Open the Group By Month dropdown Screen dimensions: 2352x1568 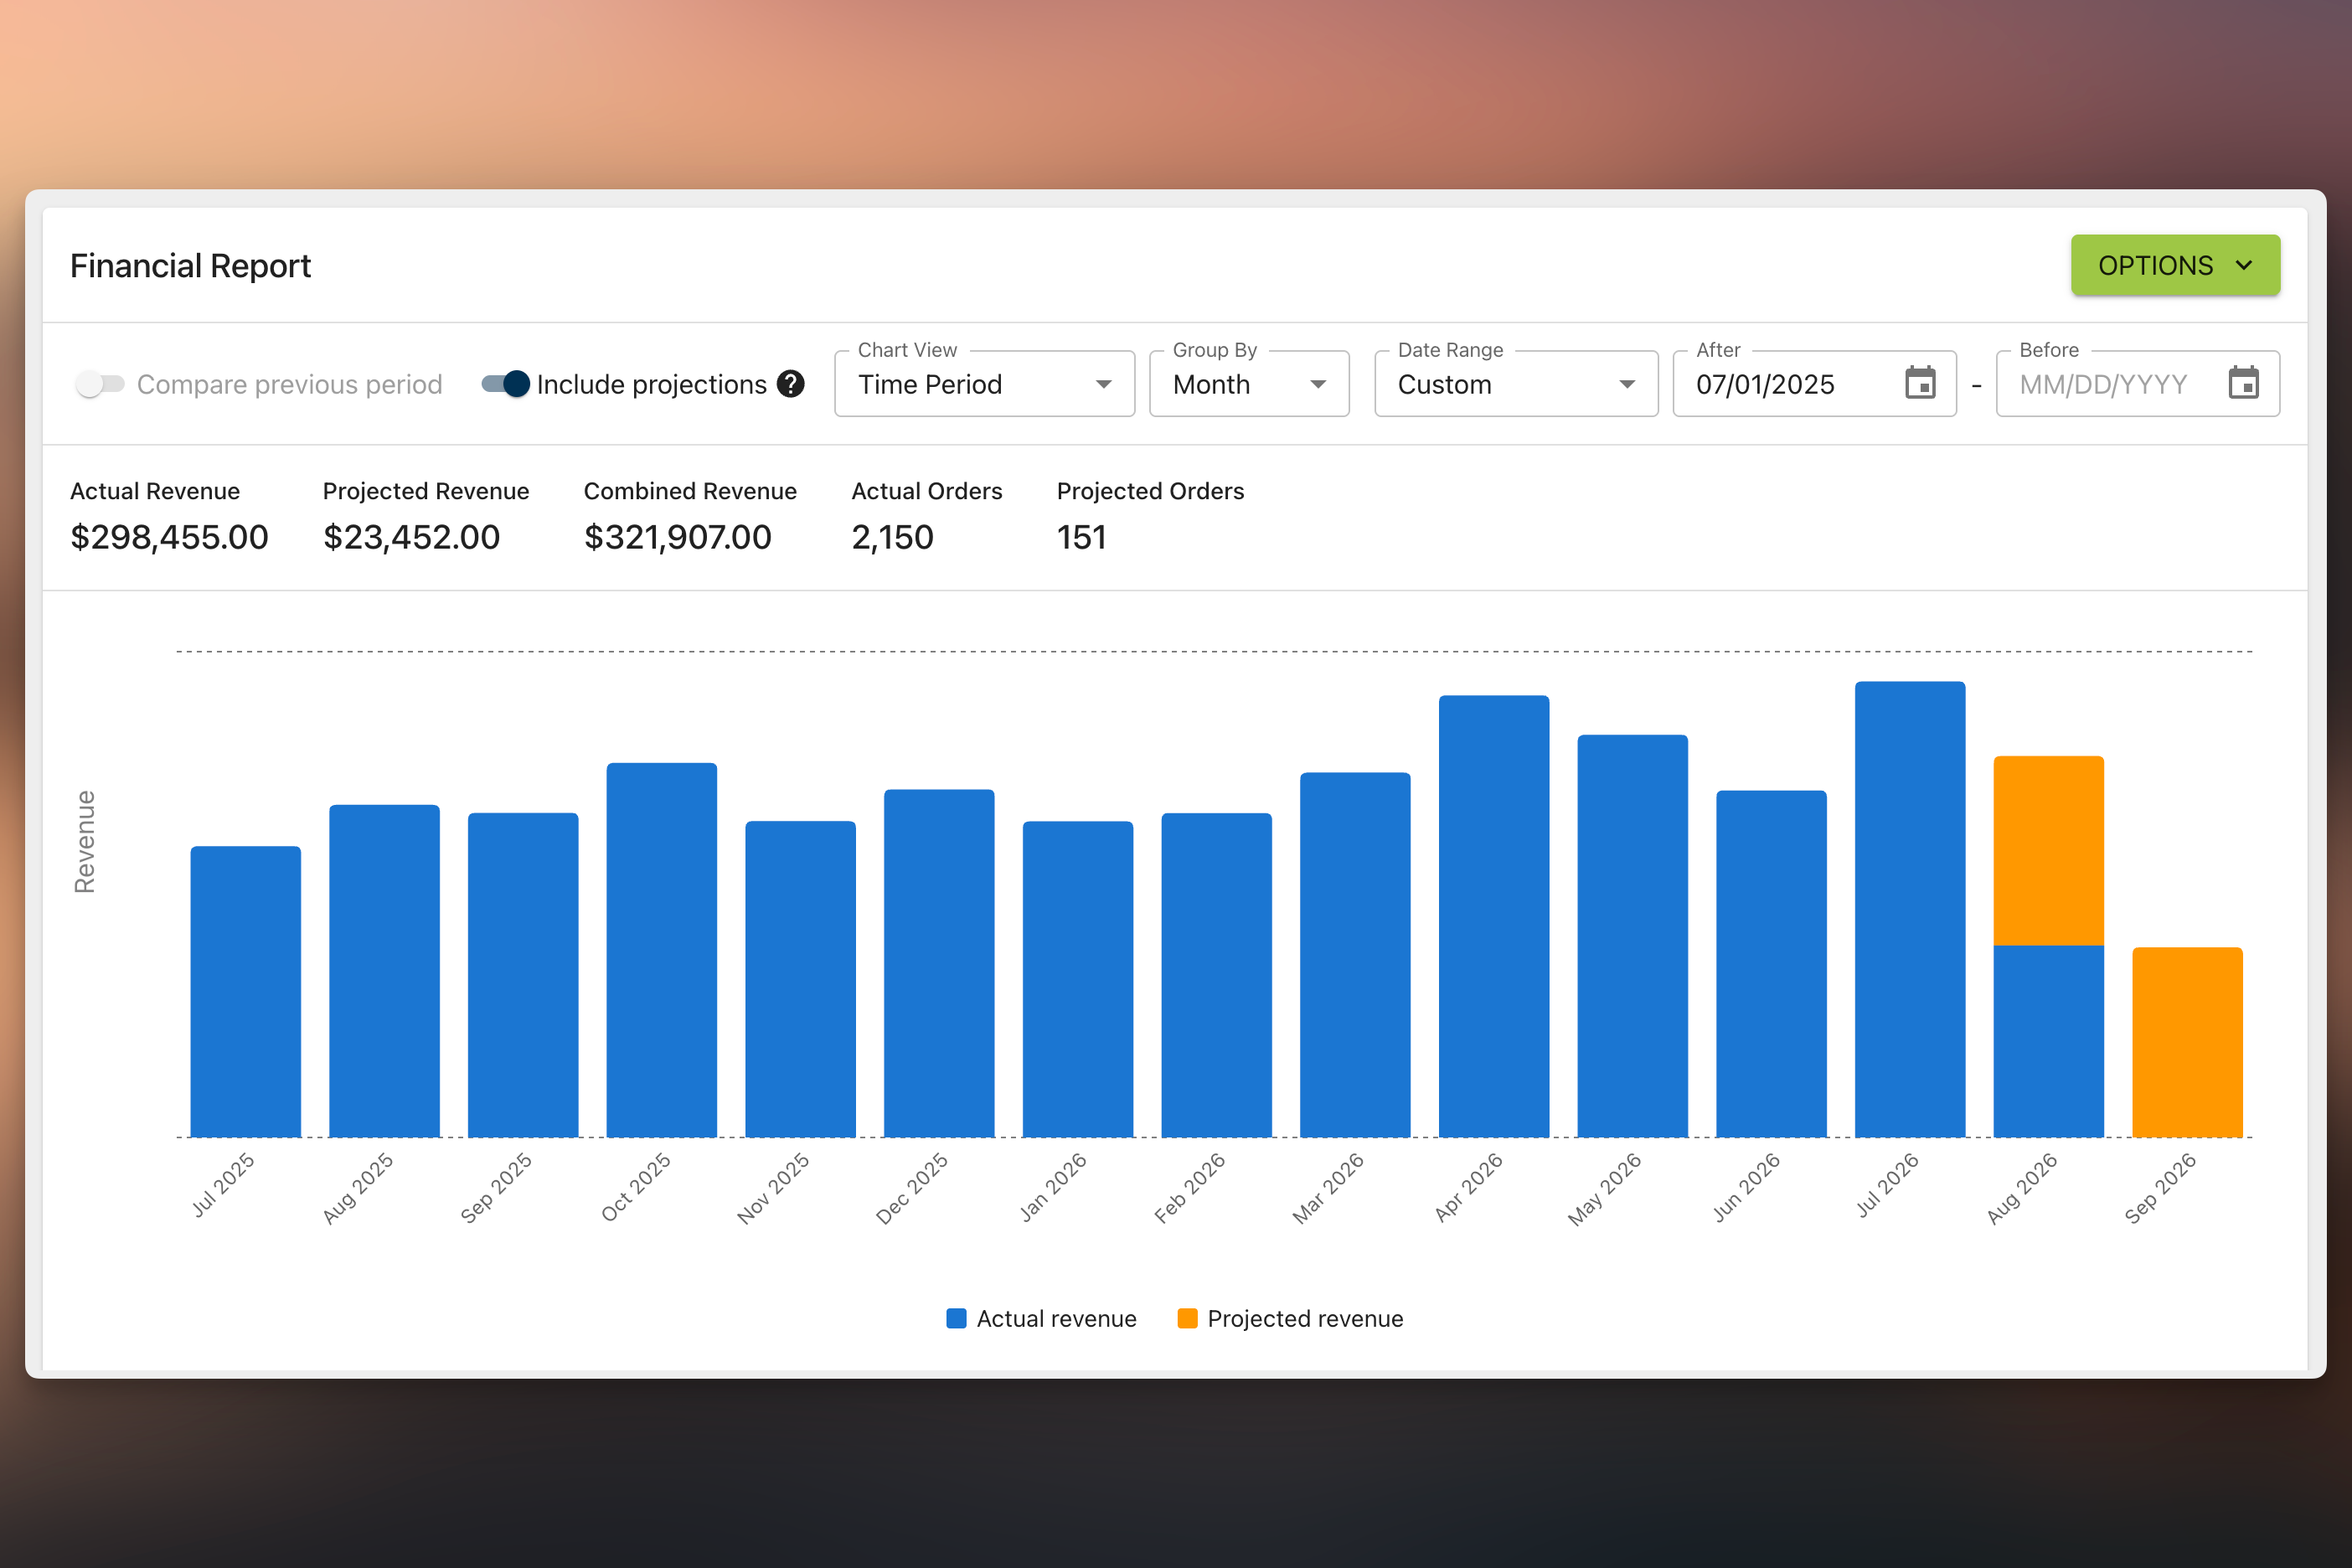pyautogui.click(x=1249, y=384)
